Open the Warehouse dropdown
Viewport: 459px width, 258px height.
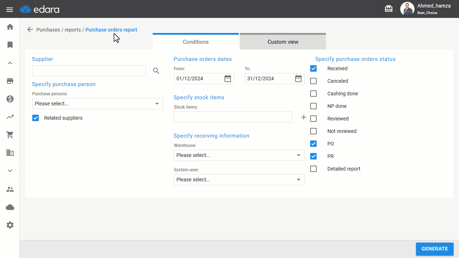(239, 155)
